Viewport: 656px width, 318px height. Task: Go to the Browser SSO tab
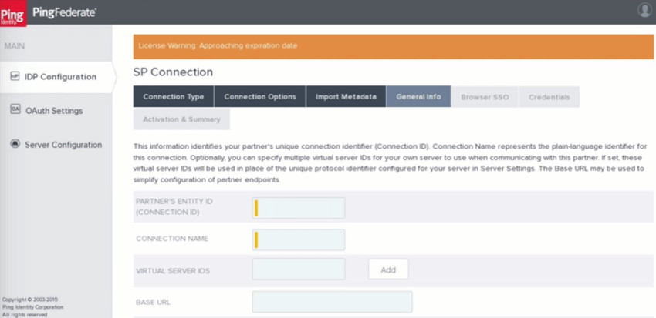485,97
